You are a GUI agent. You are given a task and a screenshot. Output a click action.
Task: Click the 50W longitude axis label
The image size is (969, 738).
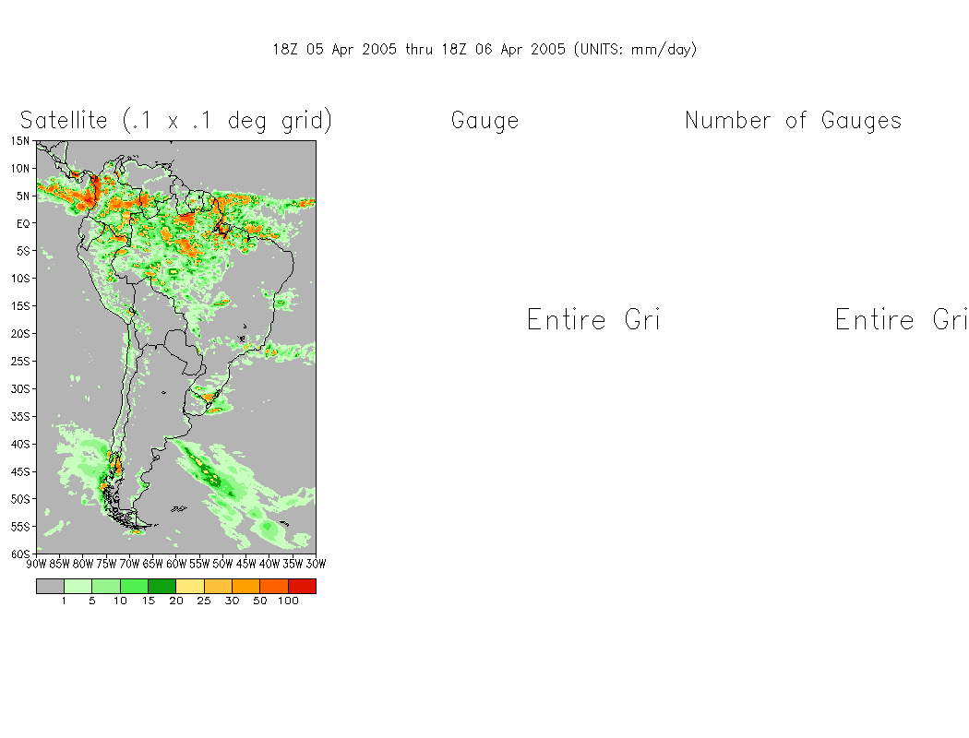coord(222,564)
